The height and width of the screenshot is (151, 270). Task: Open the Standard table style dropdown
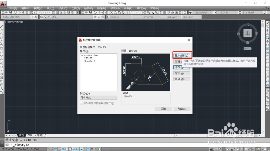point(252,12)
